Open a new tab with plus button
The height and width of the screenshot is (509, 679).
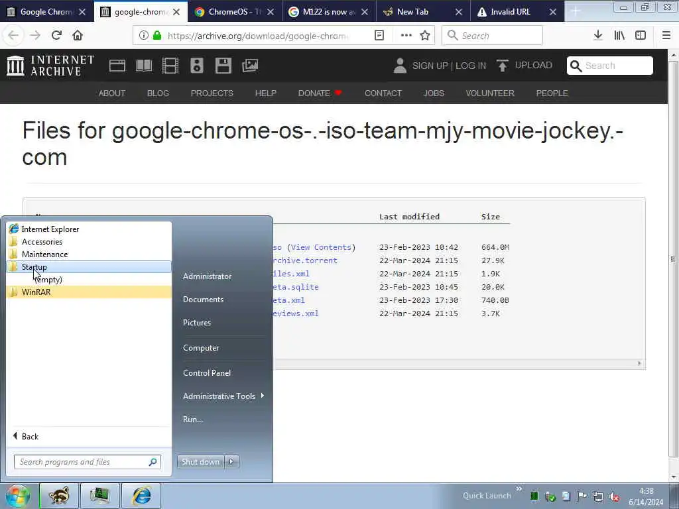(576, 12)
